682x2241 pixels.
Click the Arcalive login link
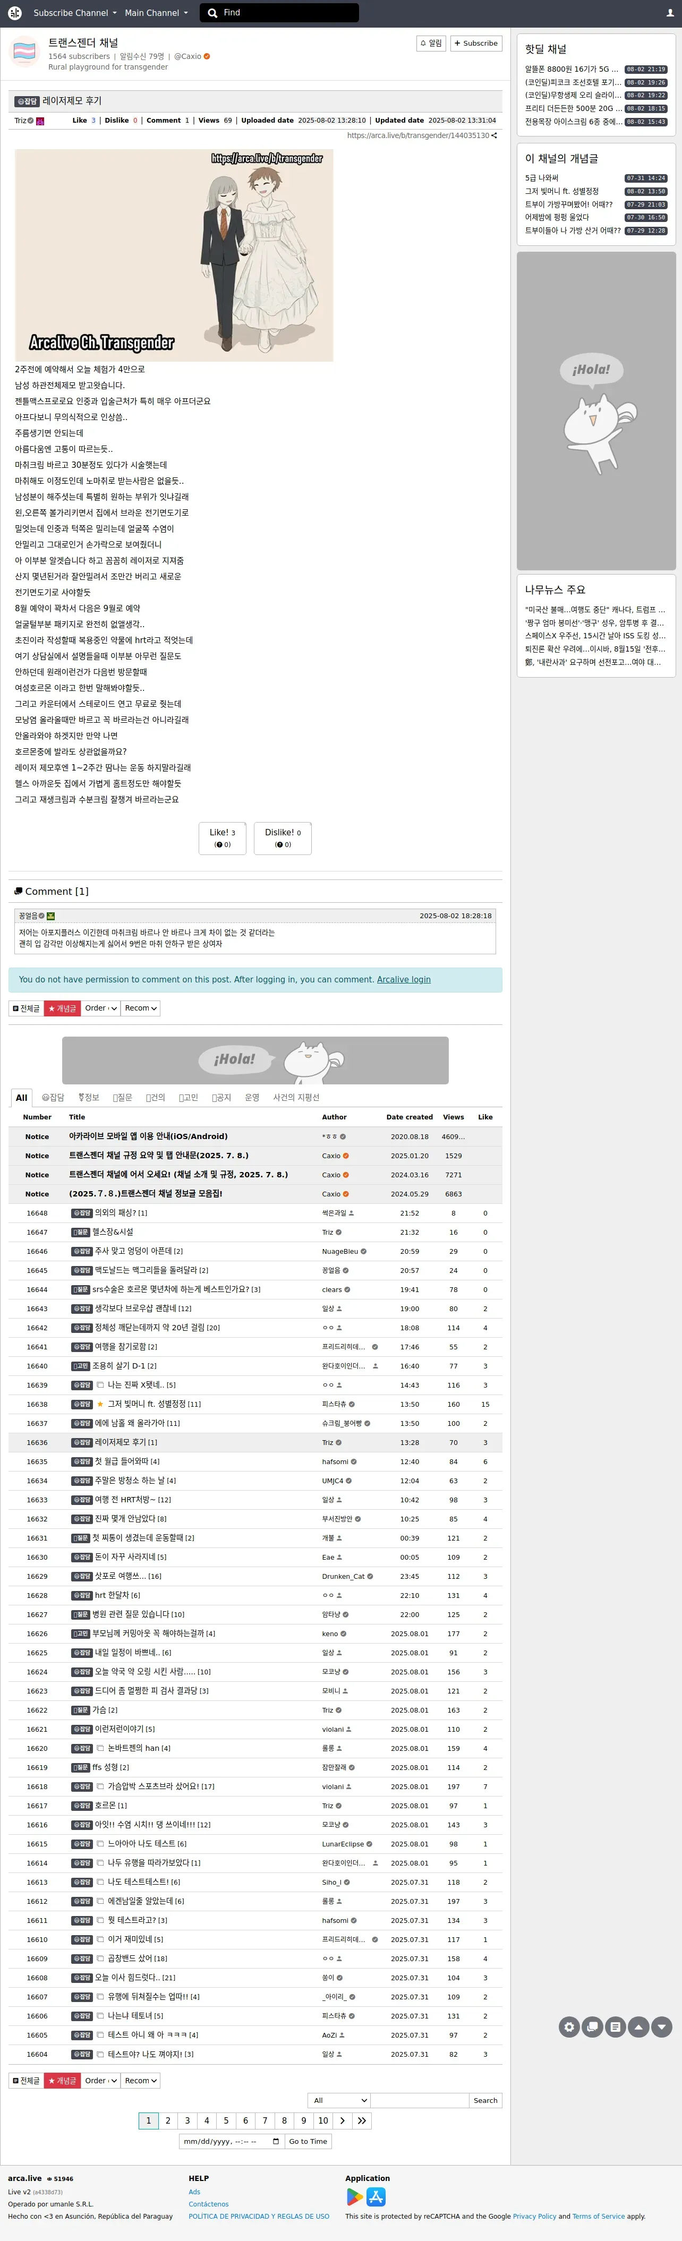click(404, 980)
